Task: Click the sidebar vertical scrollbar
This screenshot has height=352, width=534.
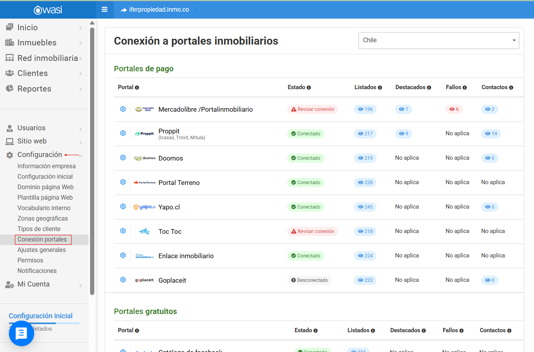Action: 92,161
